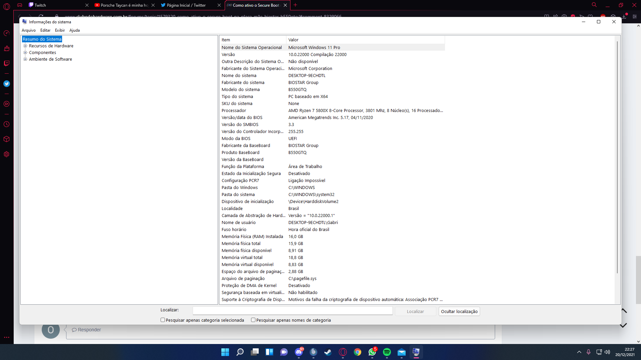Open the Extensions cube sidebar icon

[7, 139]
